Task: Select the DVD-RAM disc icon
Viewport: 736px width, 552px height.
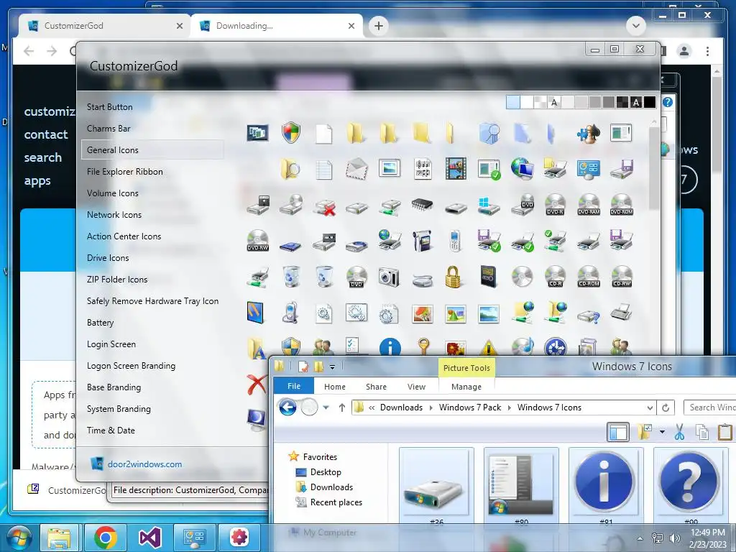Action: (x=589, y=205)
